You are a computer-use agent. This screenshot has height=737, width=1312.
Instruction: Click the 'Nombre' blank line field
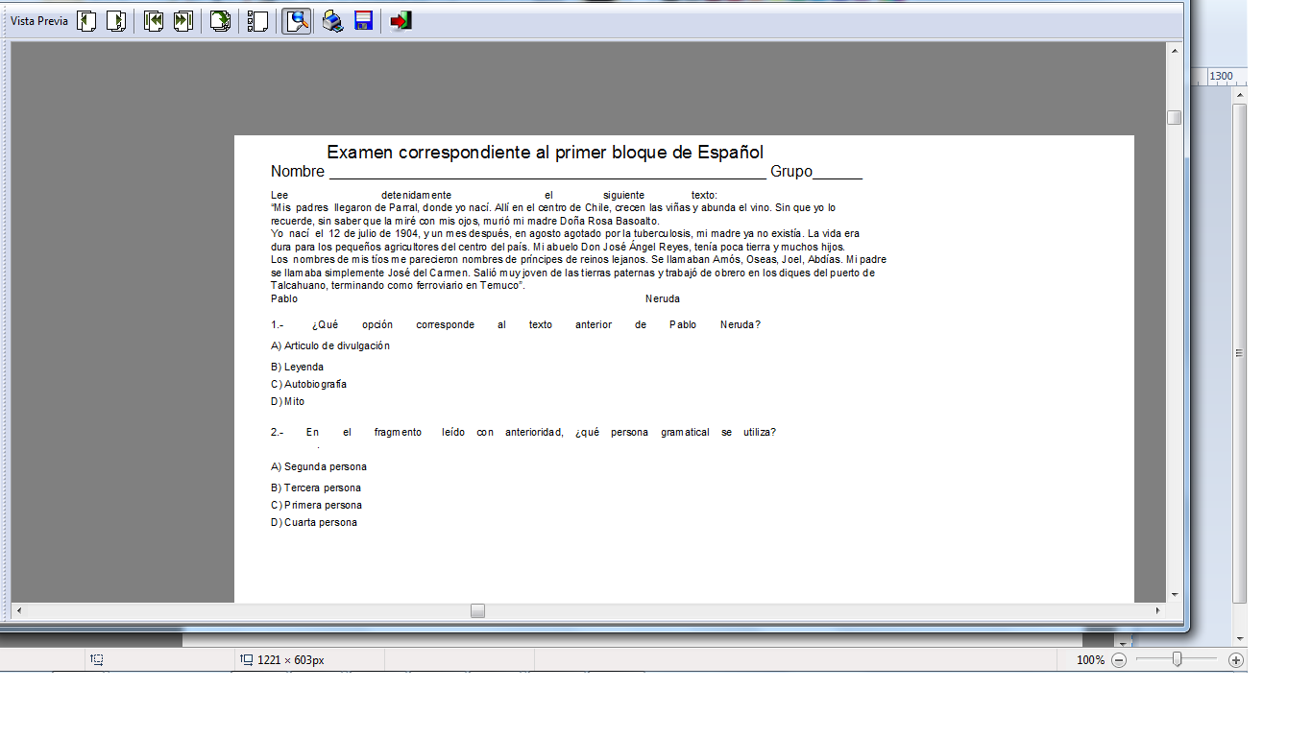(547, 173)
